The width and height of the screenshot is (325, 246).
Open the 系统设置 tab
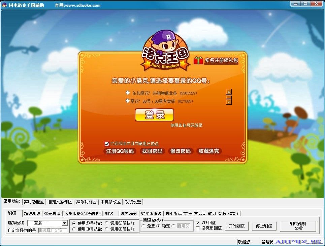pos(133,202)
